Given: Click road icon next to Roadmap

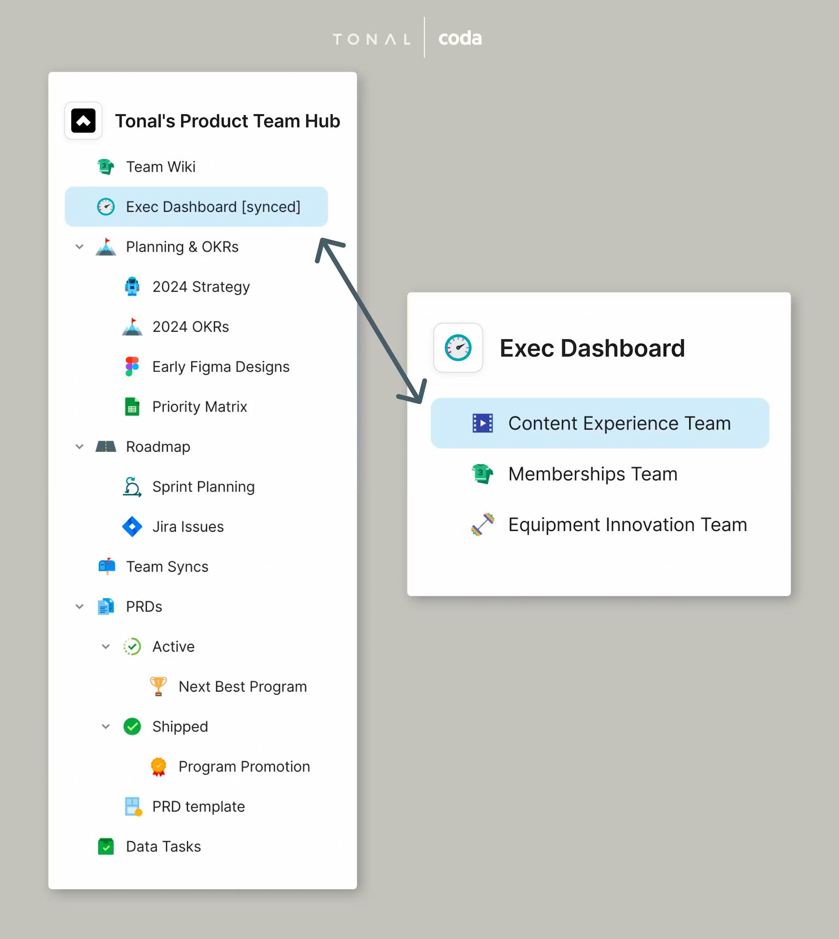Looking at the screenshot, I should click(x=106, y=447).
